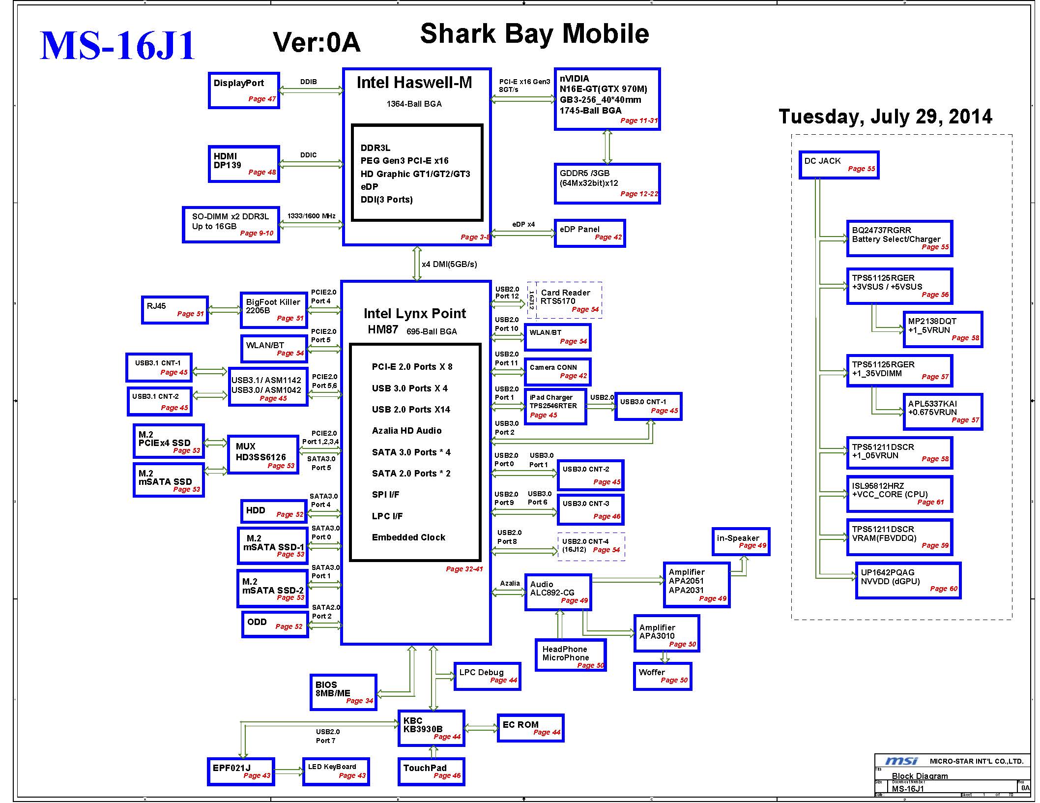Select the DisplayPort block
Viewport: 1040px width, 803px height.
click(x=244, y=90)
